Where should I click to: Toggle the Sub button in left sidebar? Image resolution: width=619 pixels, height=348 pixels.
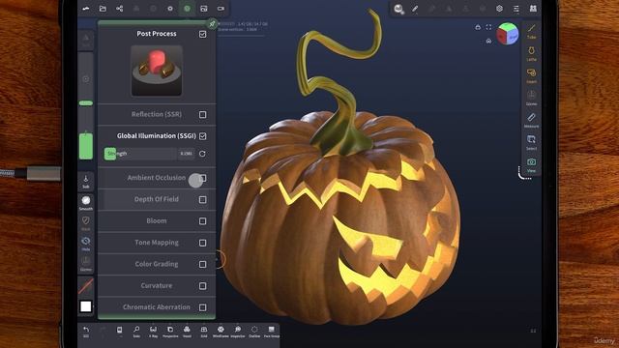[86, 182]
